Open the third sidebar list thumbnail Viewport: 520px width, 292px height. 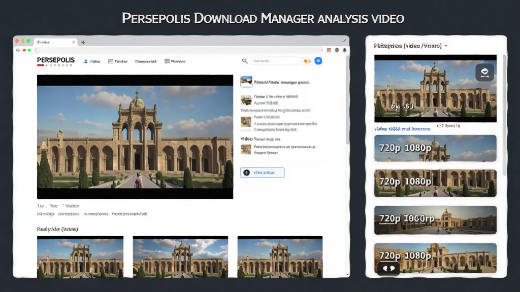tap(246, 122)
